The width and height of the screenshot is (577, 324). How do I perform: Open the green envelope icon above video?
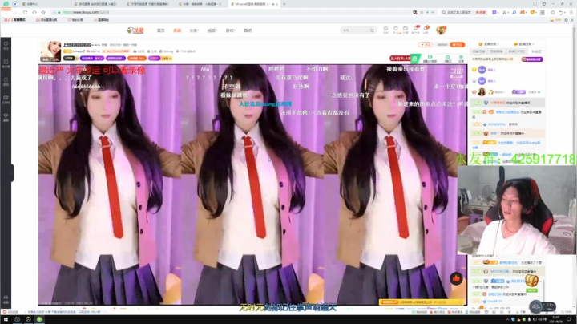coord(415,59)
